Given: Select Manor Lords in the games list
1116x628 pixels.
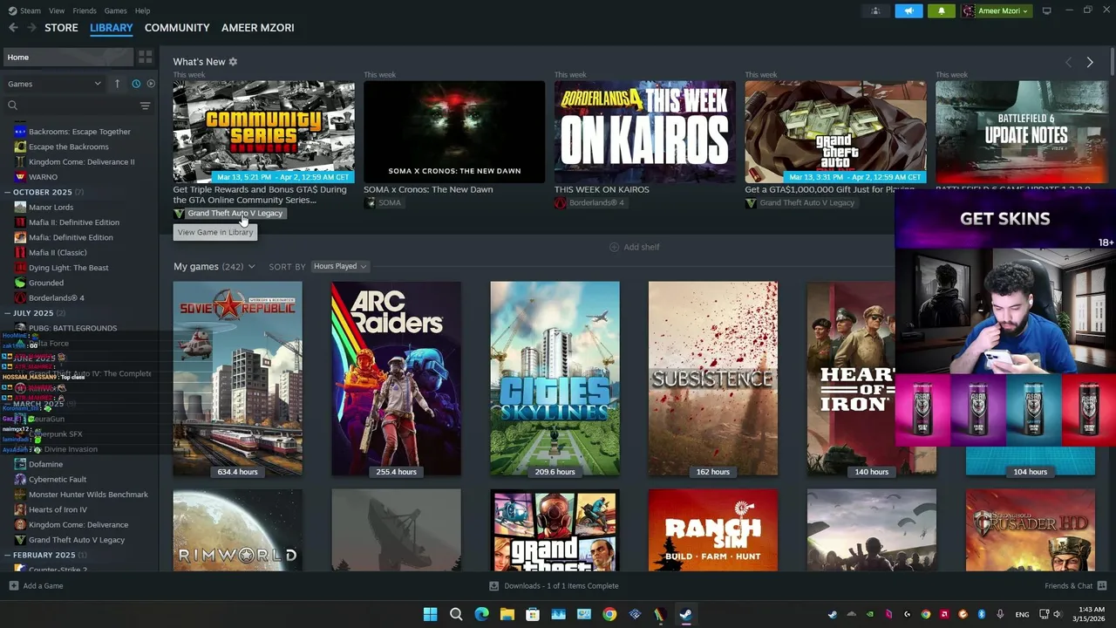Looking at the screenshot, I should [x=51, y=207].
